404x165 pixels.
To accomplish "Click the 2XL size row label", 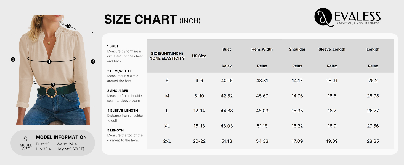I will point(167,141).
